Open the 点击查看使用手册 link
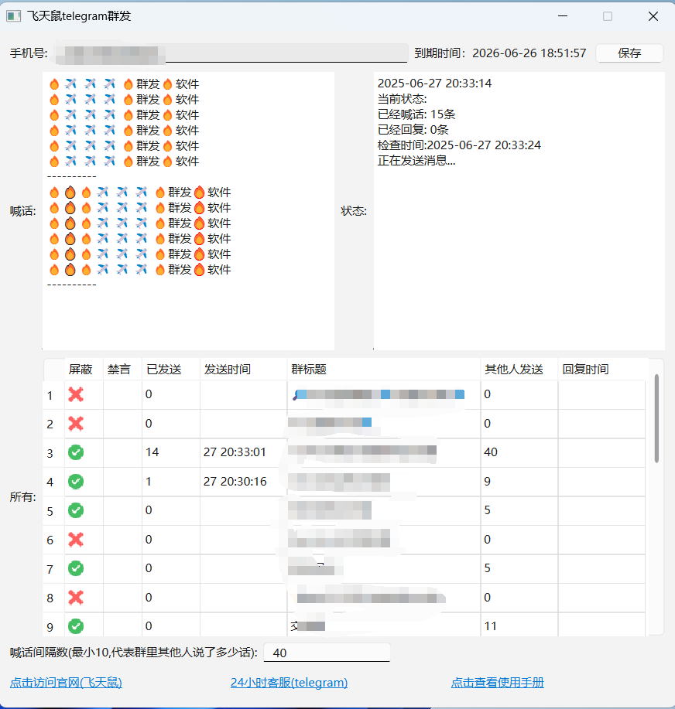 498,682
